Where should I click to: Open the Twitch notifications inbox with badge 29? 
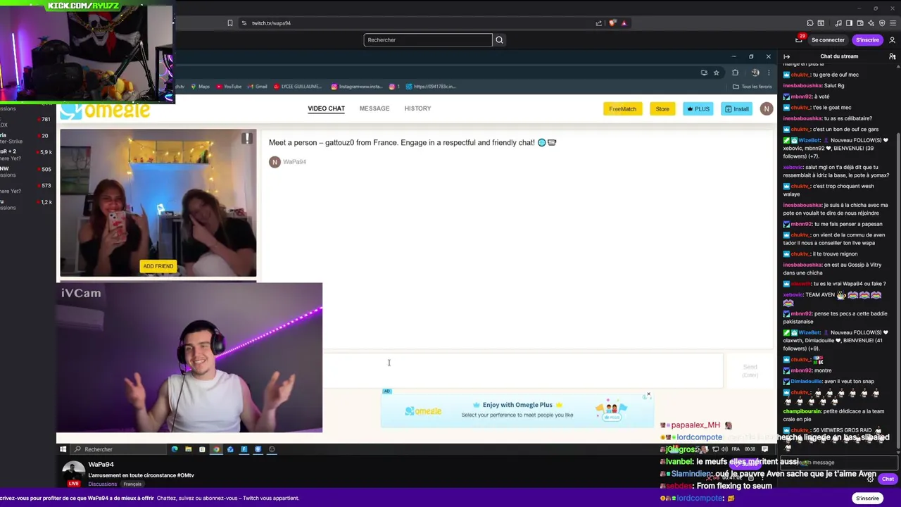(x=799, y=40)
